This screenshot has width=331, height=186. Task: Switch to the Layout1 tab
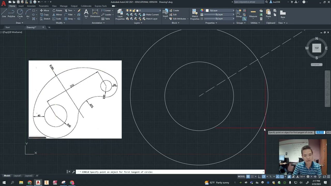[17, 176]
